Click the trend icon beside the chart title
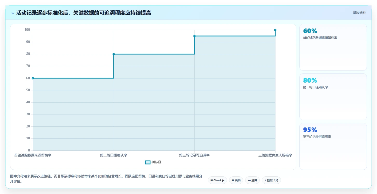Screen dimensions: 377x194 (12, 13)
